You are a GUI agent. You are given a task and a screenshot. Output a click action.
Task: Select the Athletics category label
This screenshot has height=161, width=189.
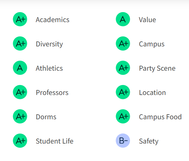49,68
